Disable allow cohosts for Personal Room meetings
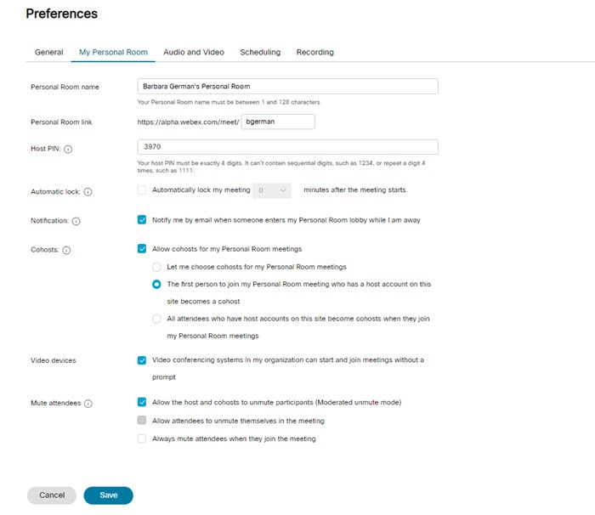This screenshot has width=595, height=515. point(142,249)
